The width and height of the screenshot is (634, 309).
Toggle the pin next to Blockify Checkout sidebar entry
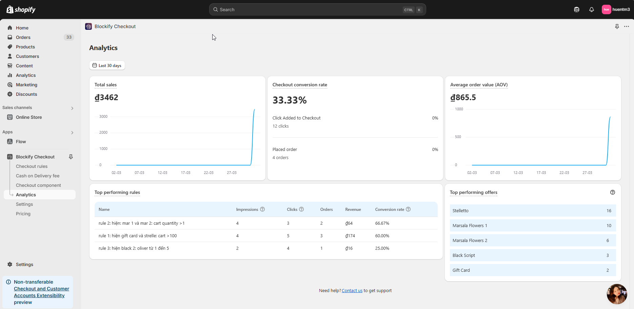click(71, 157)
